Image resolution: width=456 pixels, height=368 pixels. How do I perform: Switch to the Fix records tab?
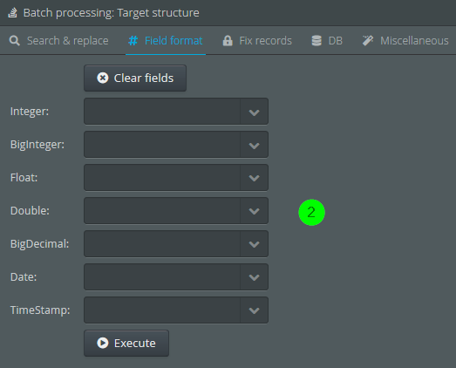257,41
